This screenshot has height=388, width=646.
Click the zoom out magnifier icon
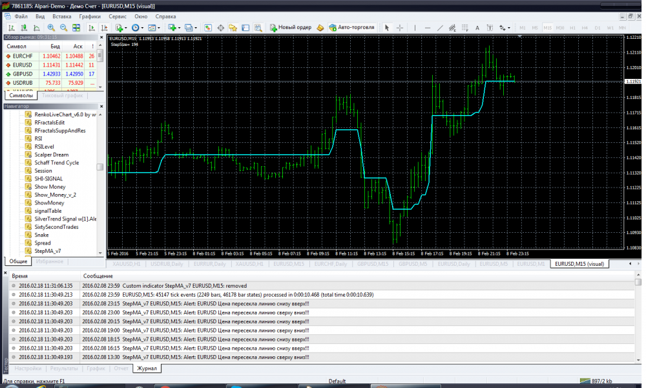coord(63,28)
